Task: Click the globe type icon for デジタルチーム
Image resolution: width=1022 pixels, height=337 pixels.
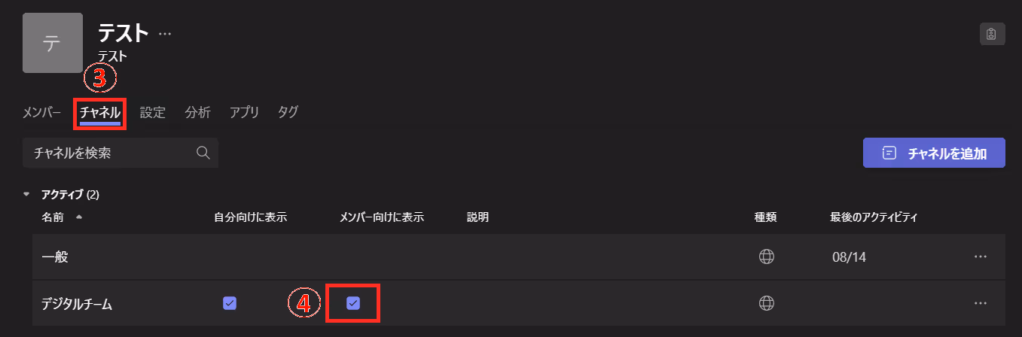Action: pyautogui.click(x=767, y=303)
